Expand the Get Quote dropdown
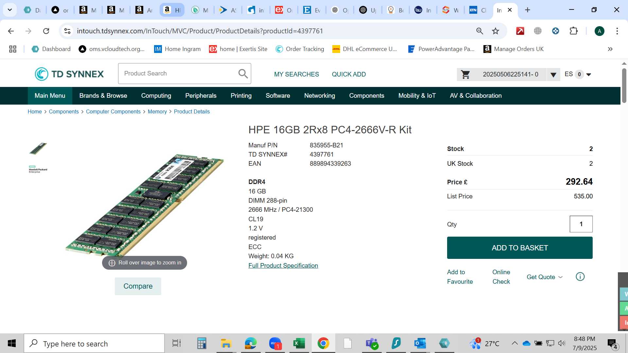The image size is (628, 353). (x=560, y=277)
